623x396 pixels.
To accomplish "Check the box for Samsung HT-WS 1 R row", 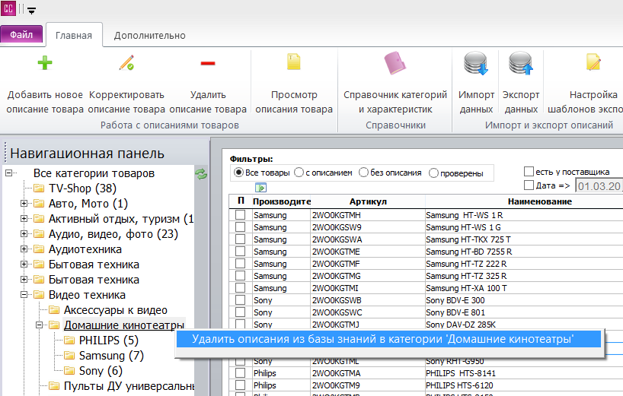I will click(x=241, y=214).
